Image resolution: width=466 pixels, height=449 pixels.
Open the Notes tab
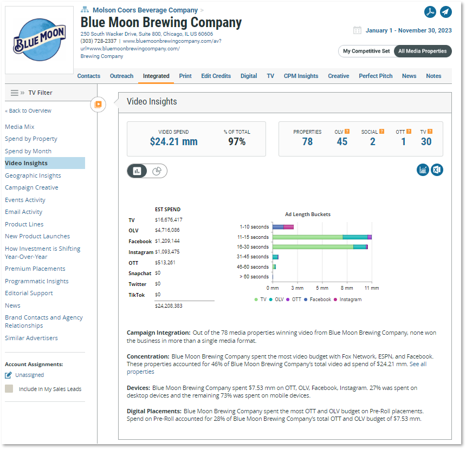[433, 76]
